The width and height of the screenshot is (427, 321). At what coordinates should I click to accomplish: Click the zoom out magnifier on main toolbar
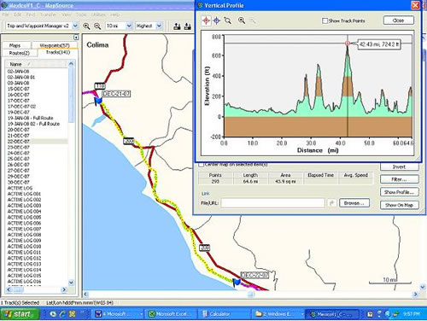pyautogui.click(x=97, y=26)
